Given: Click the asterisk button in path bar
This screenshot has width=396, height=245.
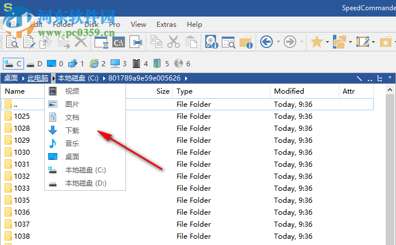Looking at the screenshot, I should pos(390,78).
